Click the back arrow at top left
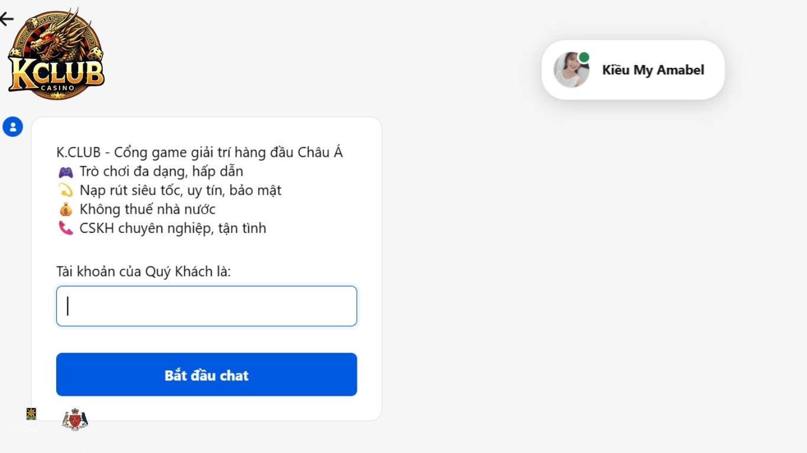 point(7,18)
